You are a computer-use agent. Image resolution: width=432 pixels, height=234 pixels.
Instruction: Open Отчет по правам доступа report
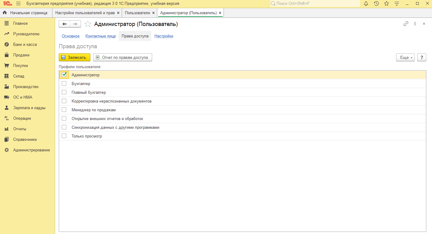pos(123,57)
